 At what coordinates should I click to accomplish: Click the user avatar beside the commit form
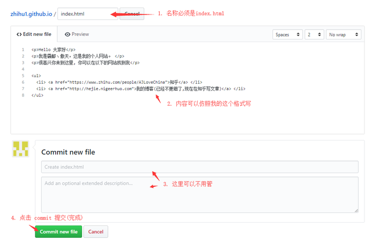(20, 149)
